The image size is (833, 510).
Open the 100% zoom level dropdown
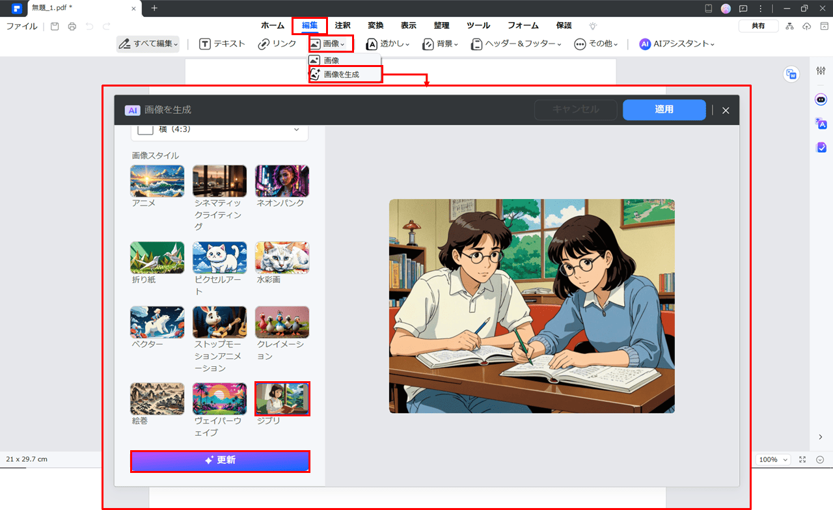pyautogui.click(x=774, y=459)
